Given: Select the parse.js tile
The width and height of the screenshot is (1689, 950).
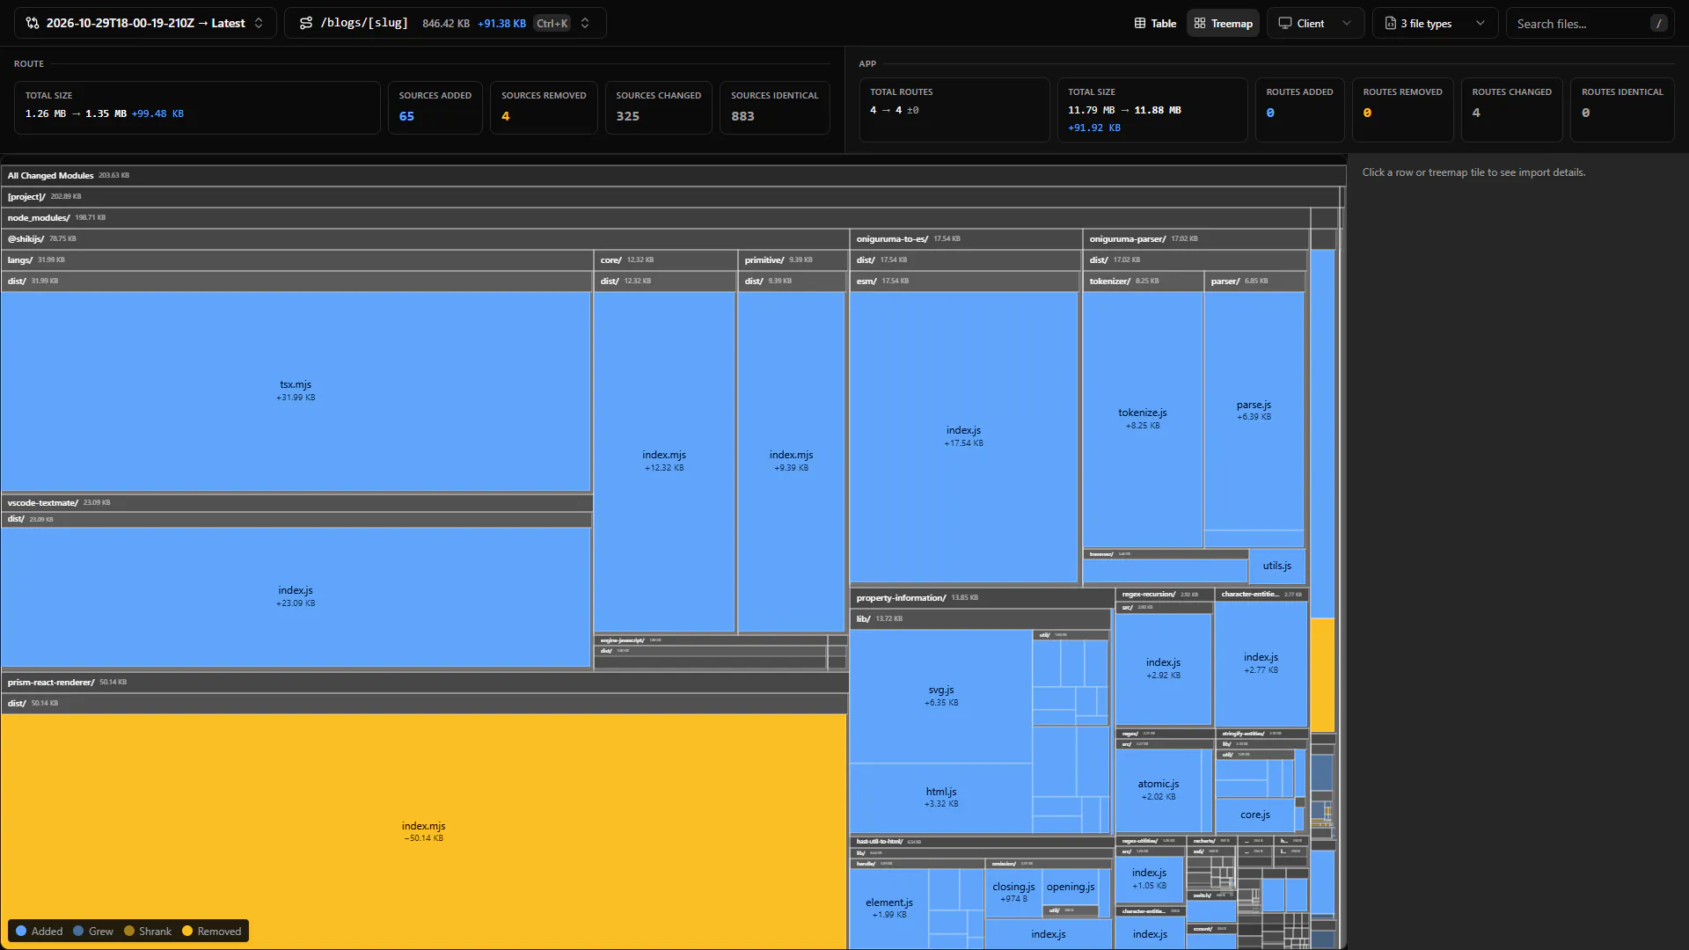Looking at the screenshot, I should [1254, 411].
